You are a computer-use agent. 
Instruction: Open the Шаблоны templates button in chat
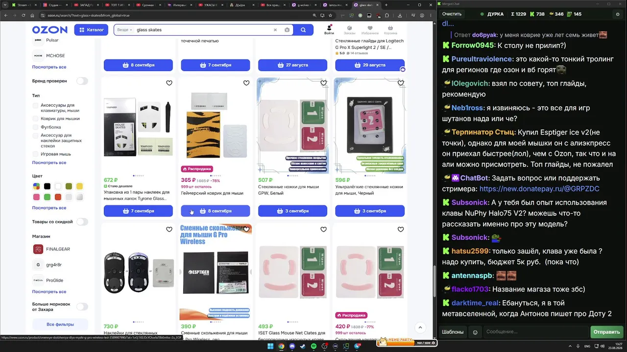pyautogui.click(x=453, y=332)
